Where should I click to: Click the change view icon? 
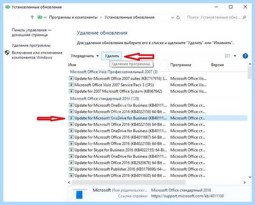[227, 56]
